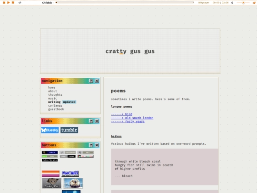The image size is (257, 193).
Task: Open the tumblr profile button
Action: 69,130
